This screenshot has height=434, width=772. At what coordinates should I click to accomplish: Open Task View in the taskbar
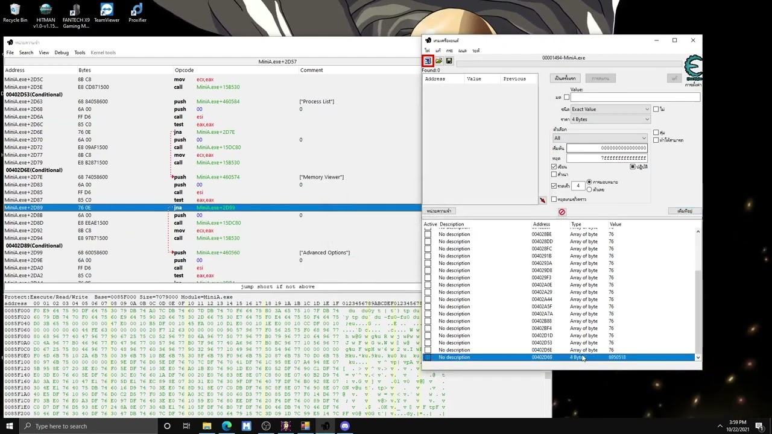186,426
